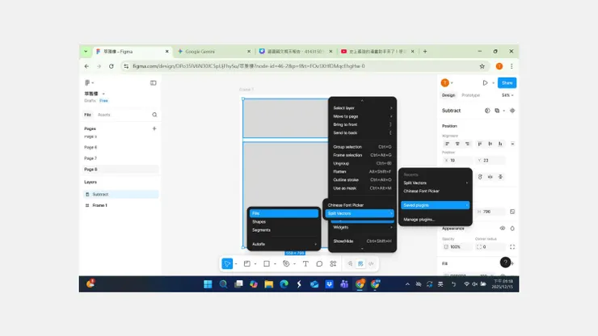Open alignment more options icon

[512, 144]
